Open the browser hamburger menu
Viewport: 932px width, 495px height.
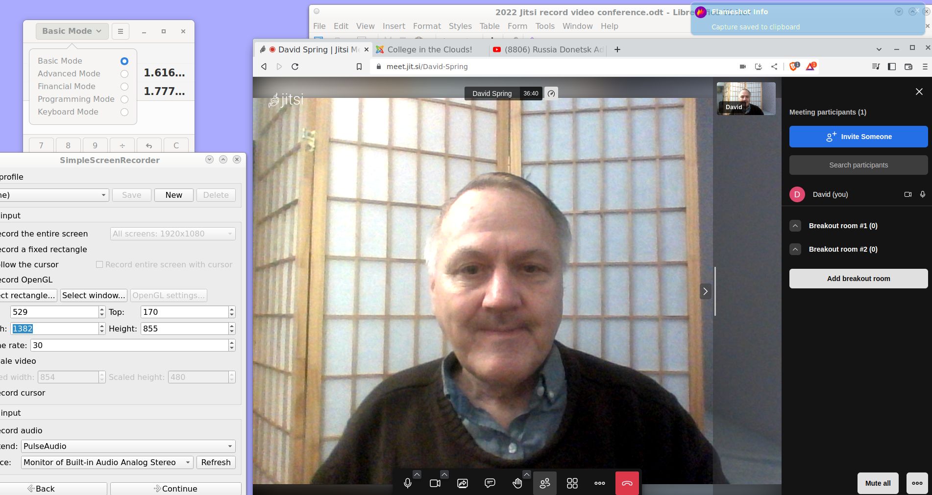click(925, 67)
